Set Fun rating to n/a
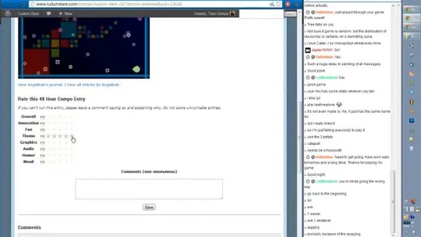Viewport: 421px width, 237px height. click(42, 130)
